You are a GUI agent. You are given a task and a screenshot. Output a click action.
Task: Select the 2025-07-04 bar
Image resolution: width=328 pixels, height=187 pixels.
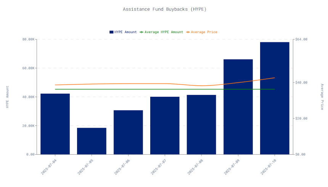coord(55,124)
